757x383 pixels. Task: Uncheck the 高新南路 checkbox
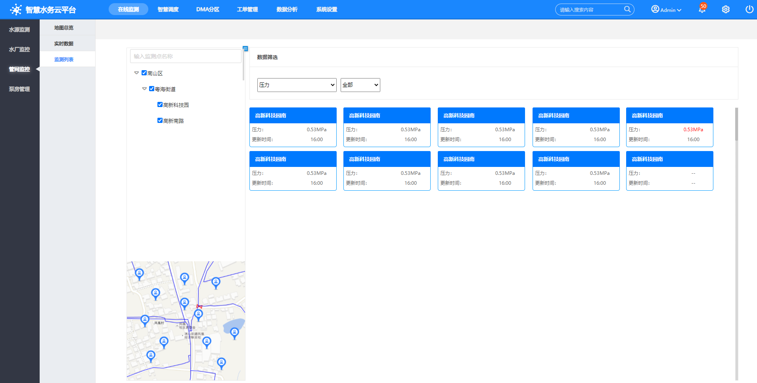click(160, 121)
